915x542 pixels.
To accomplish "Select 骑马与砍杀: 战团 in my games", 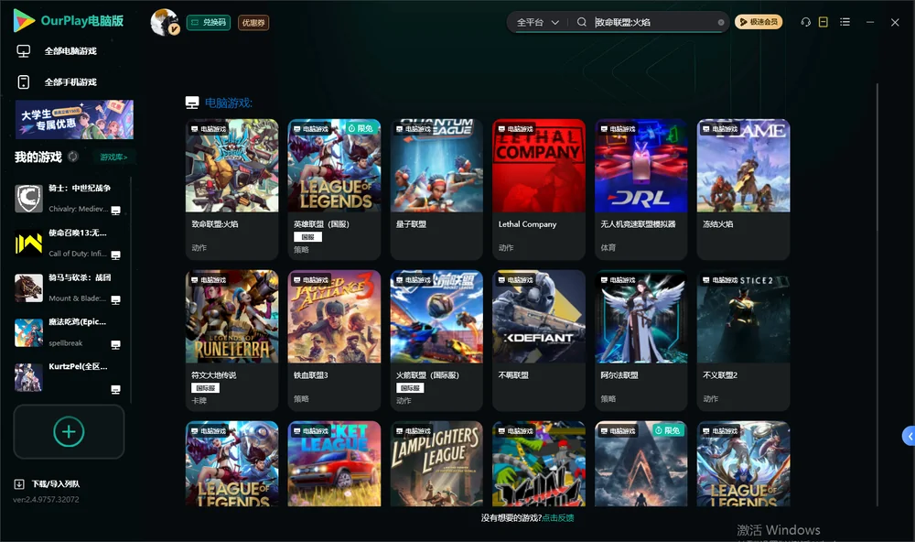I will [x=69, y=287].
